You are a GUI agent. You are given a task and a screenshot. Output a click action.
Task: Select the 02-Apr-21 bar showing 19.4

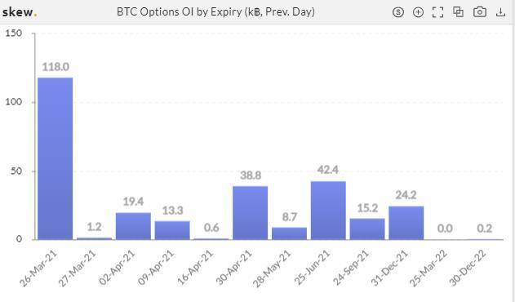tap(133, 226)
